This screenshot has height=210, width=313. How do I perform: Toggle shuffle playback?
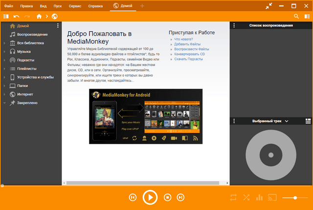(246, 197)
